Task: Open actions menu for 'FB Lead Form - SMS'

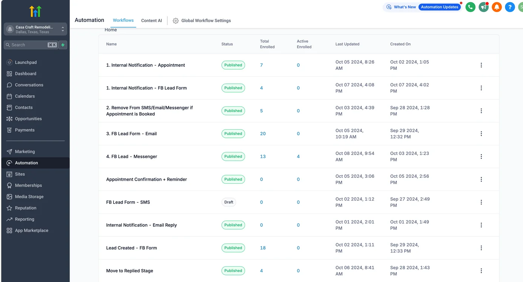Action: click(x=481, y=202)
